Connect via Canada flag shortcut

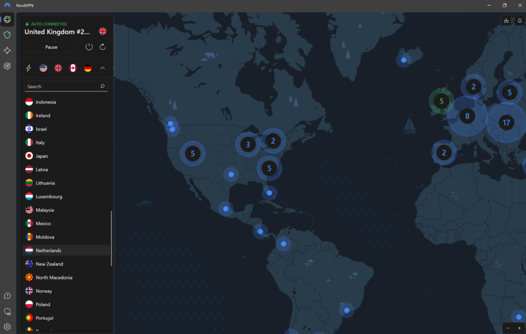[73, 68]
